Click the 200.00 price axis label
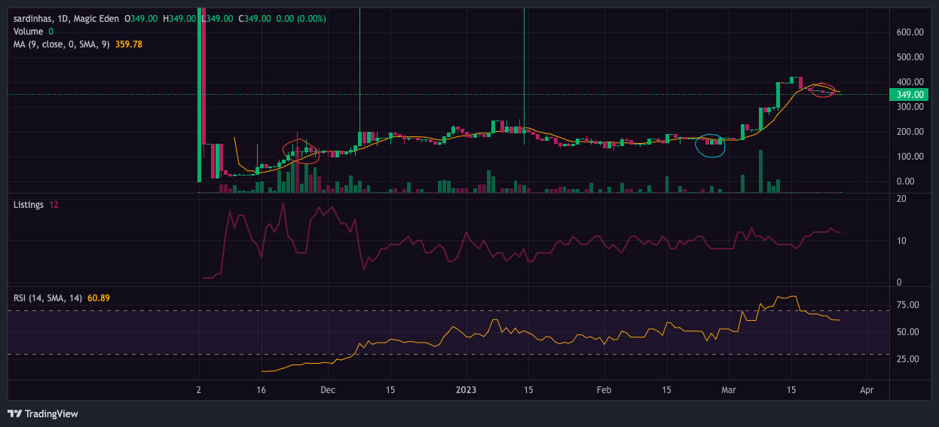This screenshot has height=427, width=939. pos(910,132)
